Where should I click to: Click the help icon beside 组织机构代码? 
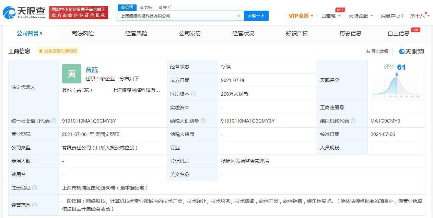tap(353, 121)
